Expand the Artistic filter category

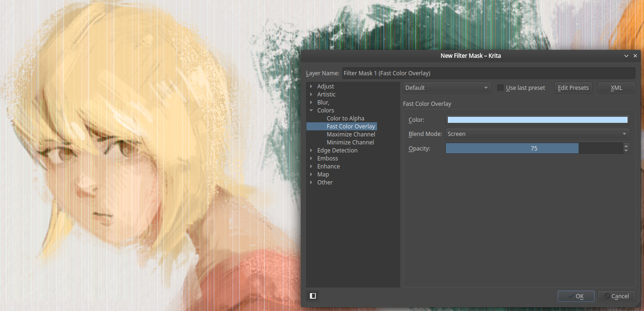pos(311,95)
